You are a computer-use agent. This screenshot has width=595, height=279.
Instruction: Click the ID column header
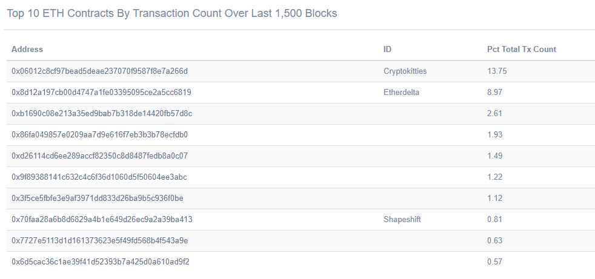[x=388, y=50]
